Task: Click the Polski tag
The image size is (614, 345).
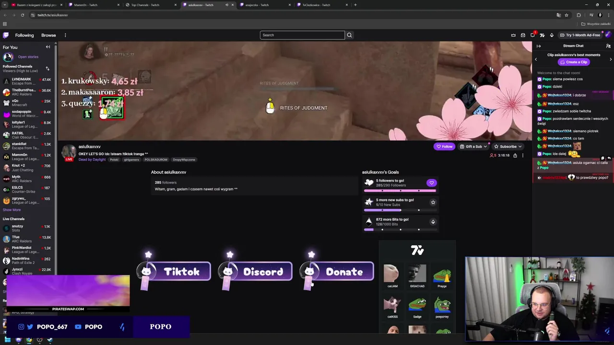Action: 114,160
